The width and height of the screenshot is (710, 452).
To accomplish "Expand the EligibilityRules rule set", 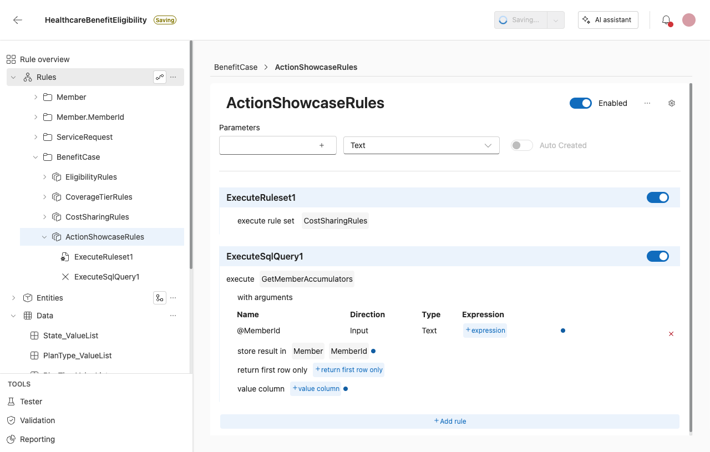I will point(44,177).
